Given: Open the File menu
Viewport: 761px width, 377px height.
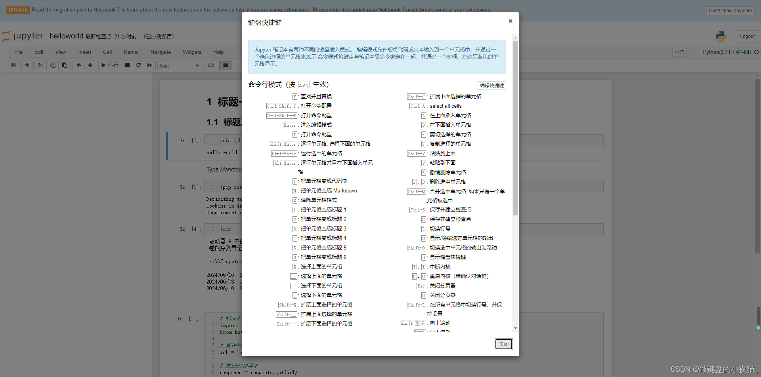Looking at the screenshot, I should tap(18, 52).
